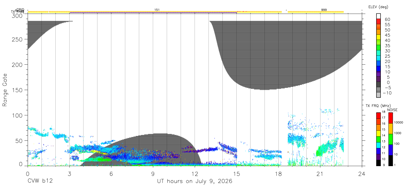Click the 'UT hours on July 9, 2026' title
This screenshot has width=407, height=188.
pos(195,181)
